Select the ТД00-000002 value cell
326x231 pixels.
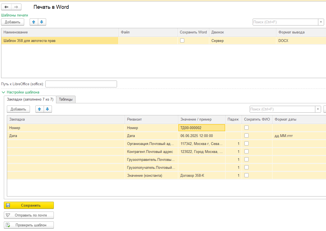click(202, 128)
